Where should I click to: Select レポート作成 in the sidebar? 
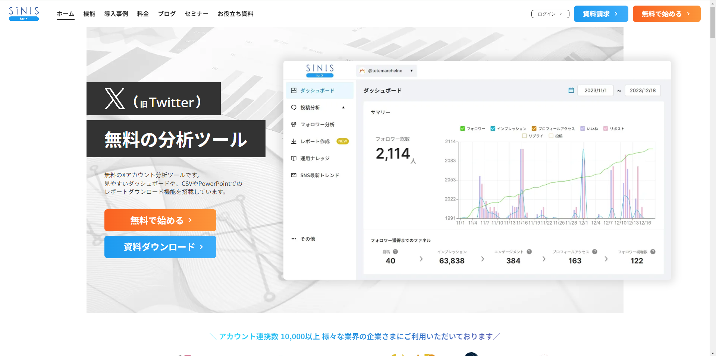pos(320,141)
